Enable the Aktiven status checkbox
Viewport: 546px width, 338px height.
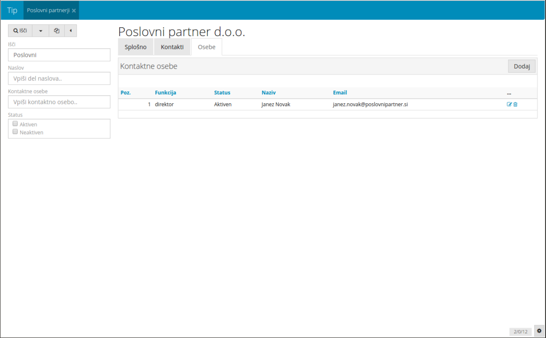15,124
